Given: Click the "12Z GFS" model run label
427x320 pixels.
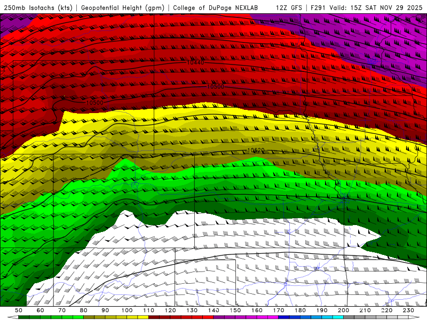Looking at the screenshot, I should [x=289, y=8].
